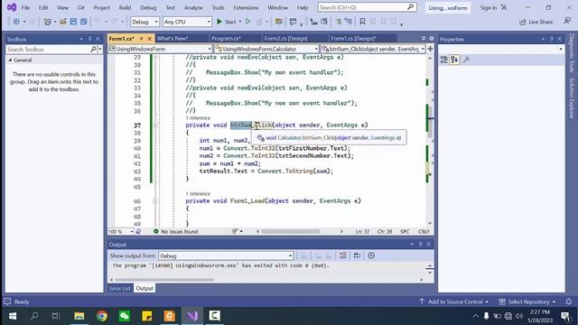Open the Analyze menu
Screen dimensions: 578x325
pos(193,7)
